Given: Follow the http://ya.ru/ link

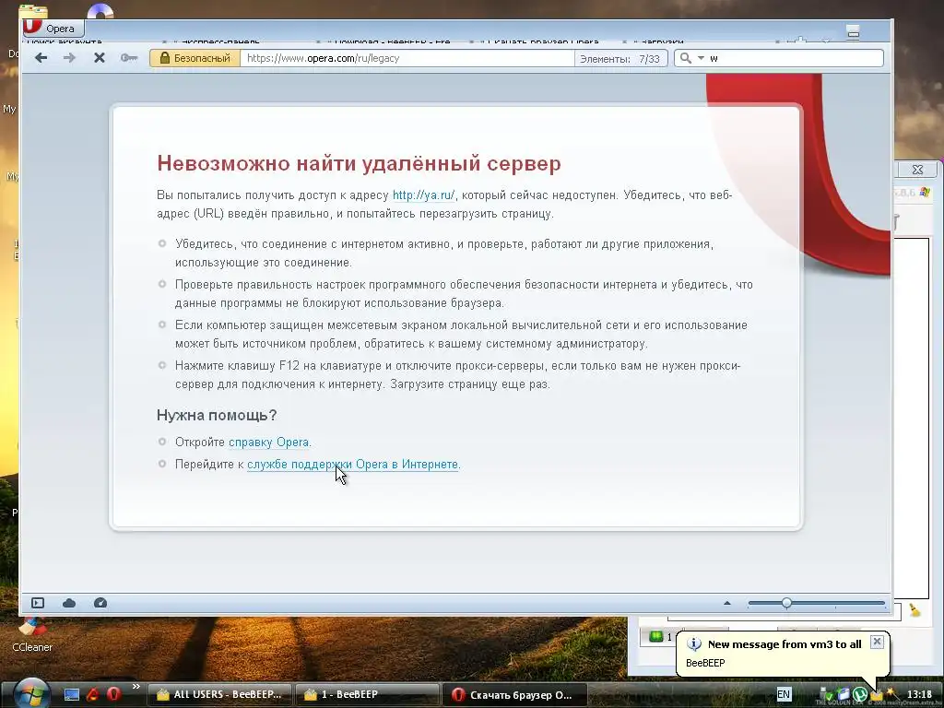Looking at the screenshot, I should (424, 195).
